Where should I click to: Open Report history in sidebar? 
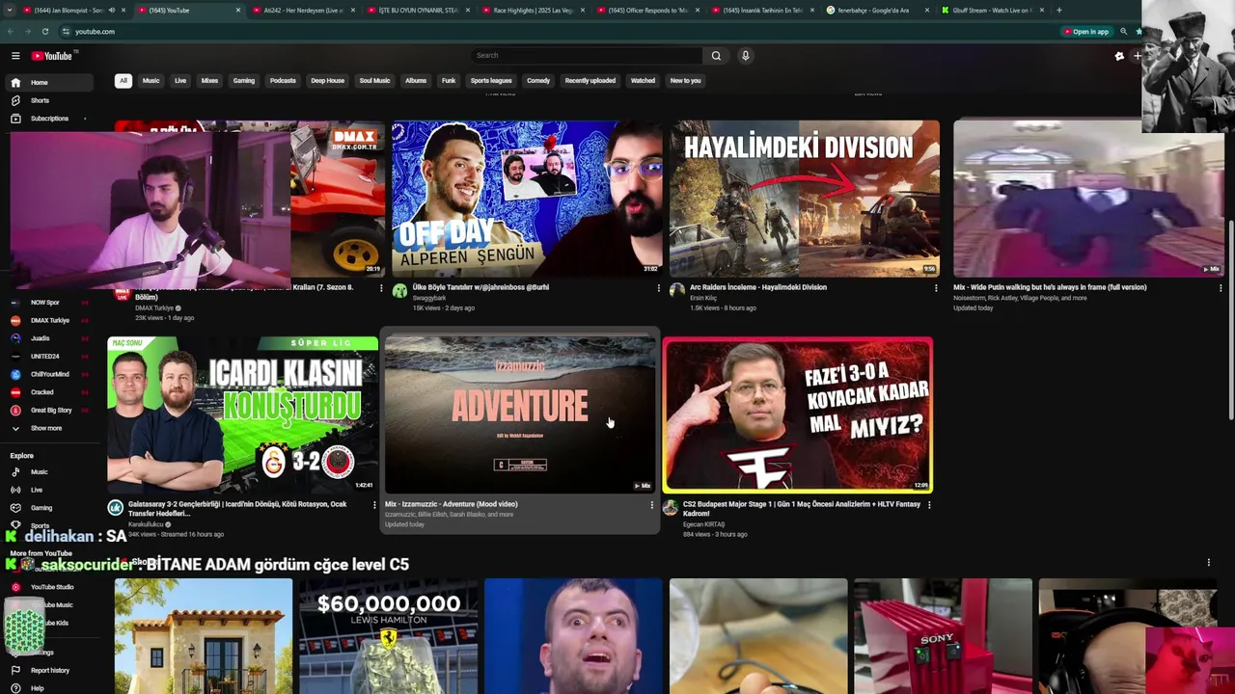pyautogui.click(x=50, y=671)
